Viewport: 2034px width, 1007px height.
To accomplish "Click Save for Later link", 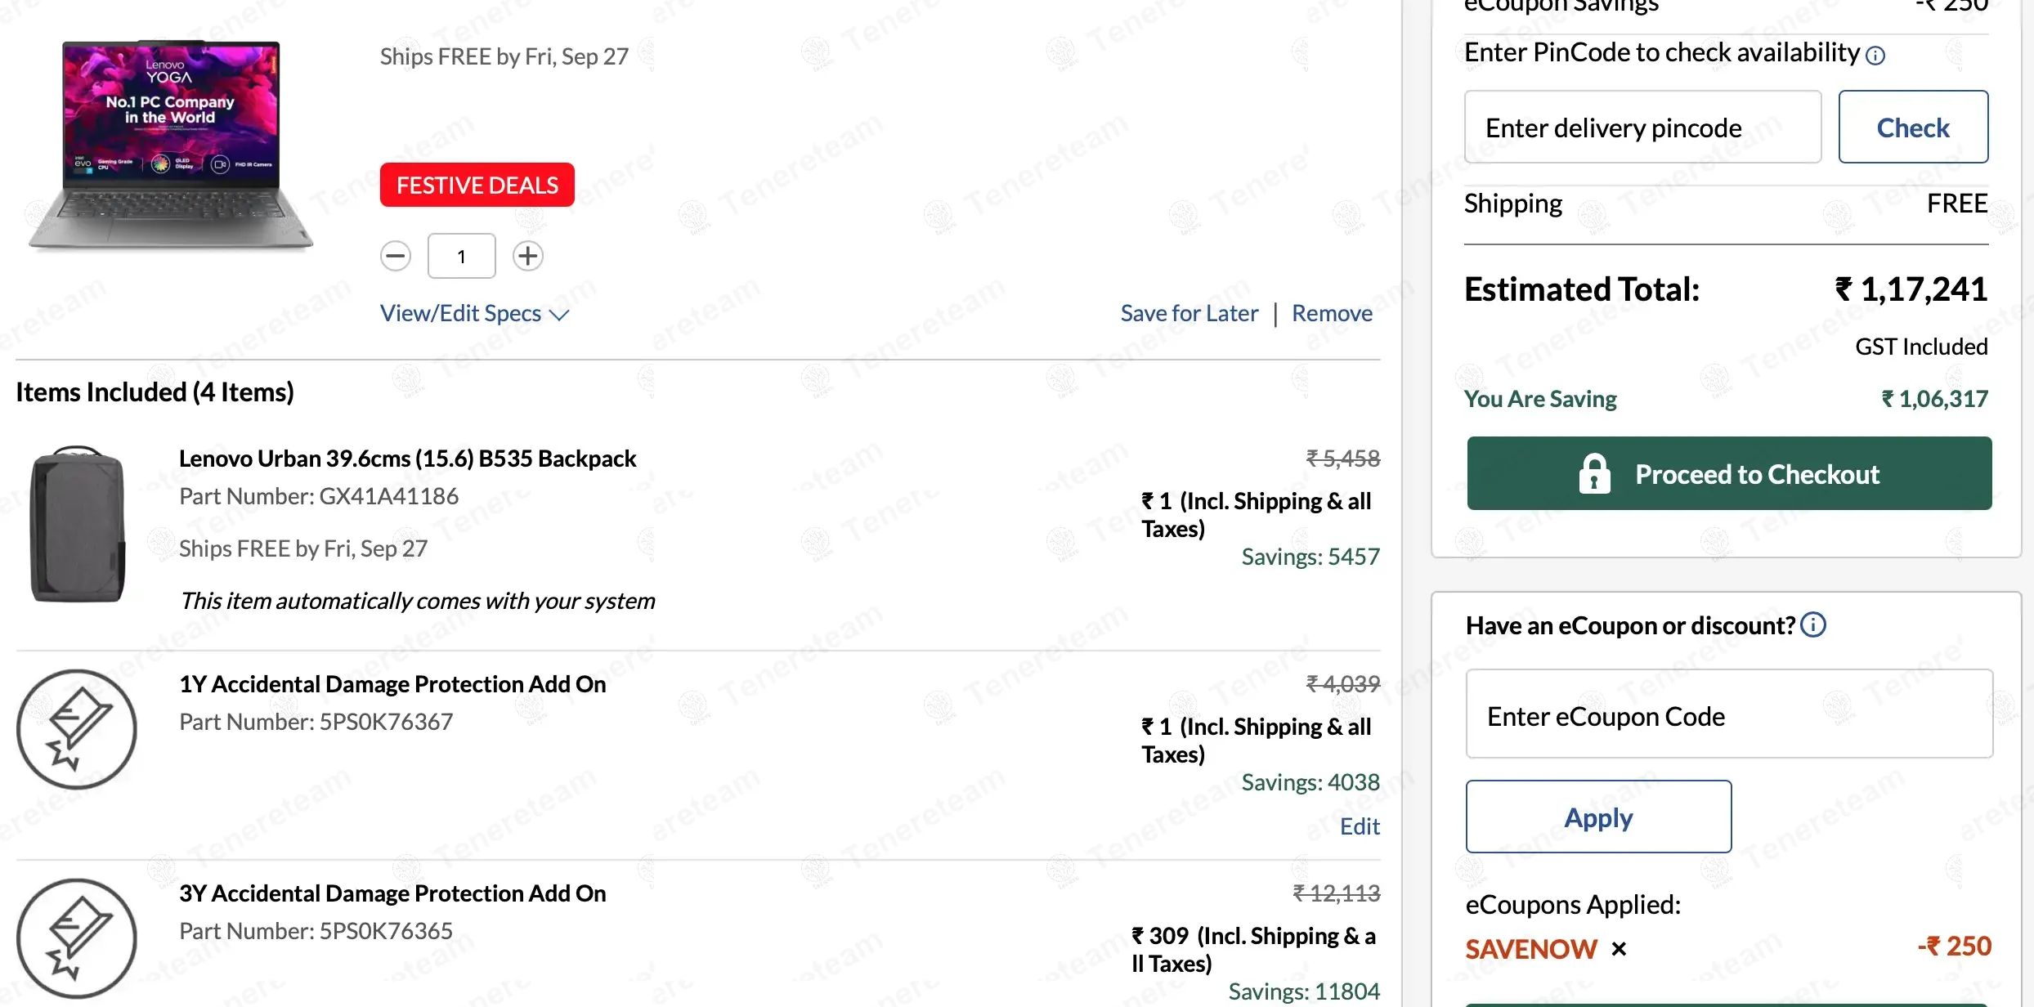I will [1189, 314].
